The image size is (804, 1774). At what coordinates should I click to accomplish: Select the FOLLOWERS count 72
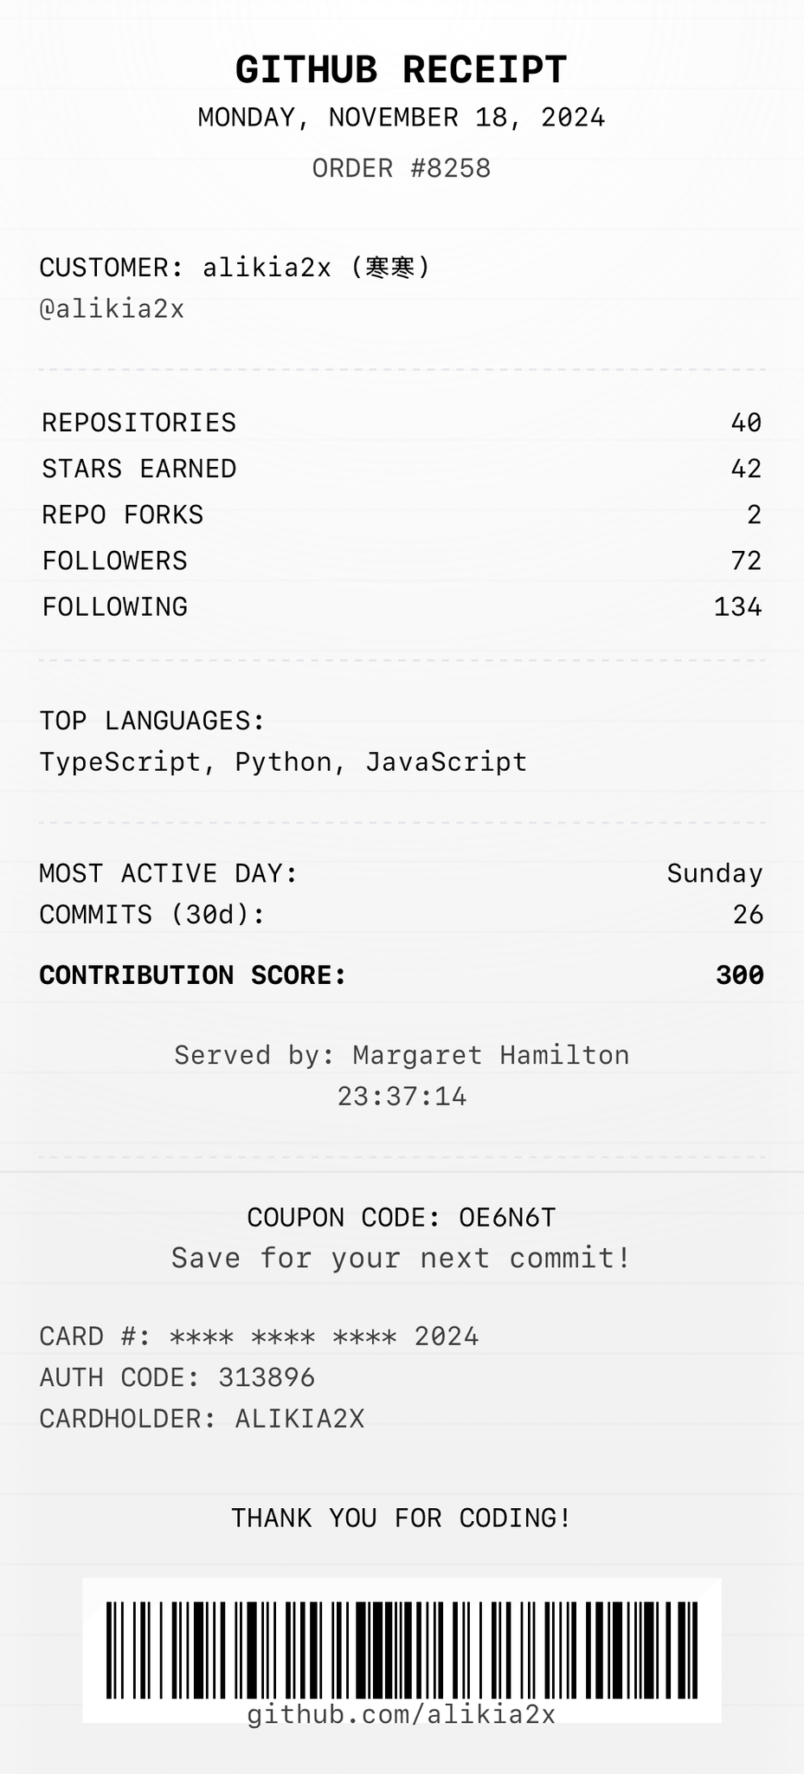(x=745, y=561)
